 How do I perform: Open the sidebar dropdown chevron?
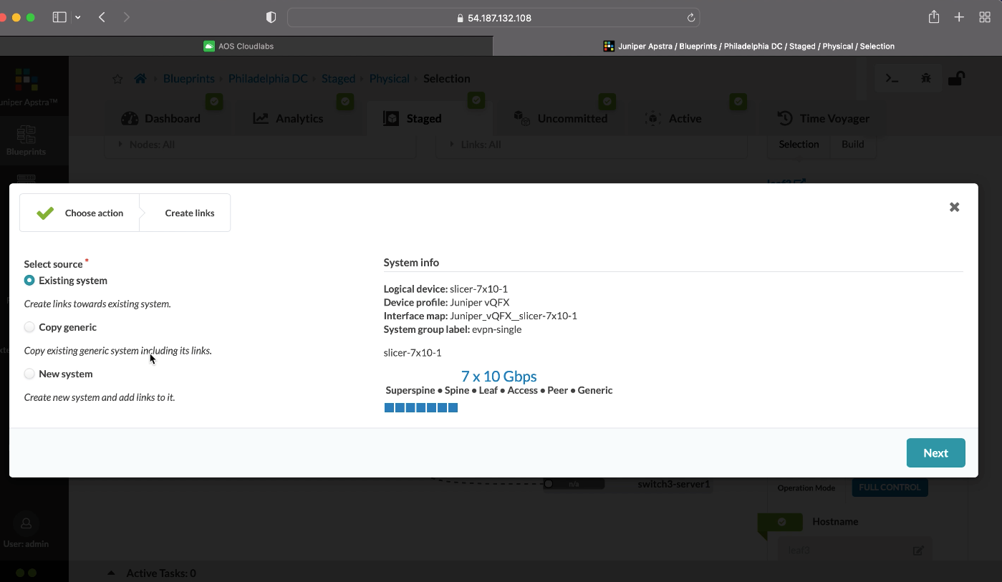(77, 17)
